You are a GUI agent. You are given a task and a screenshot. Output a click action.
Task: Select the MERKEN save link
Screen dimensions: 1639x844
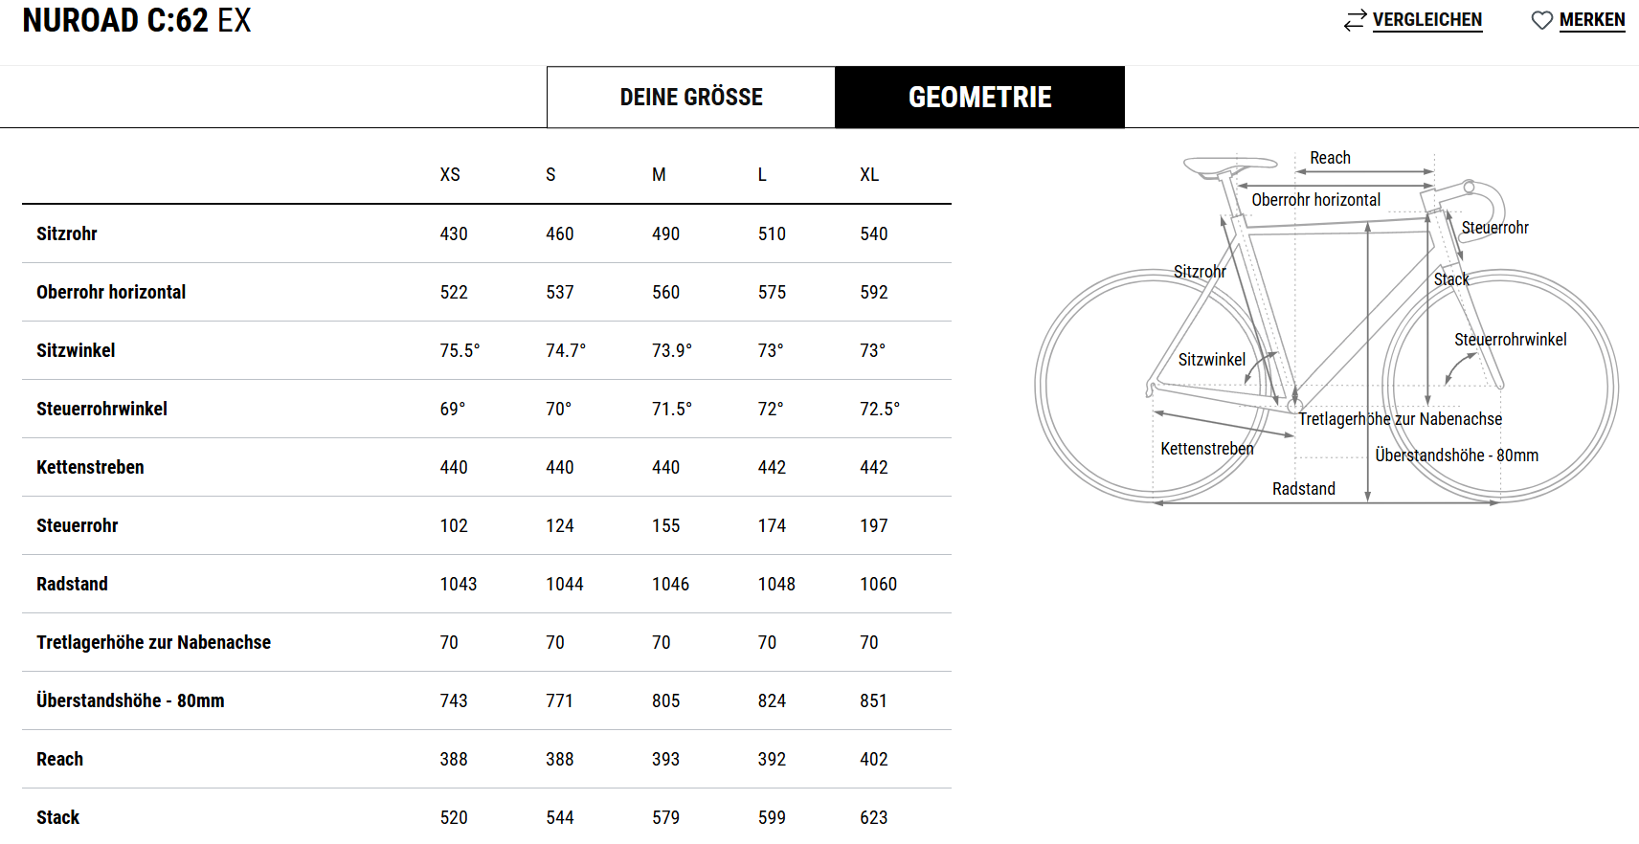1592,20
